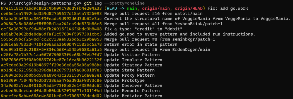Click the 'Added go.mod to every pattern' message
The height and width of the screenshot is (99, 293).
[x=180, y=34]
